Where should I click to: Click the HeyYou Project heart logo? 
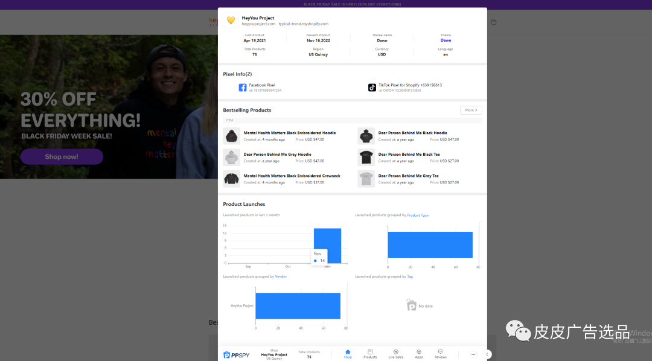[231, 21]
